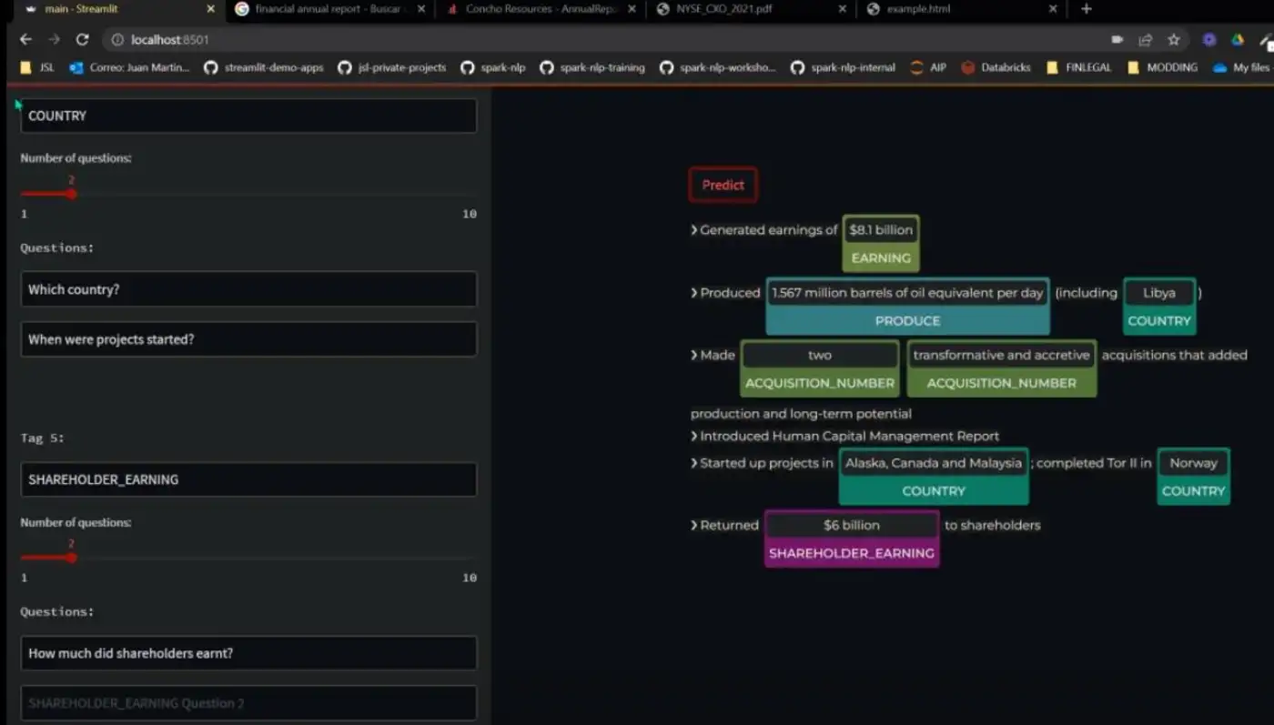Click 'How much did shareholders earnt?' field
1274x725 pixels.
[x=248, y=653]
